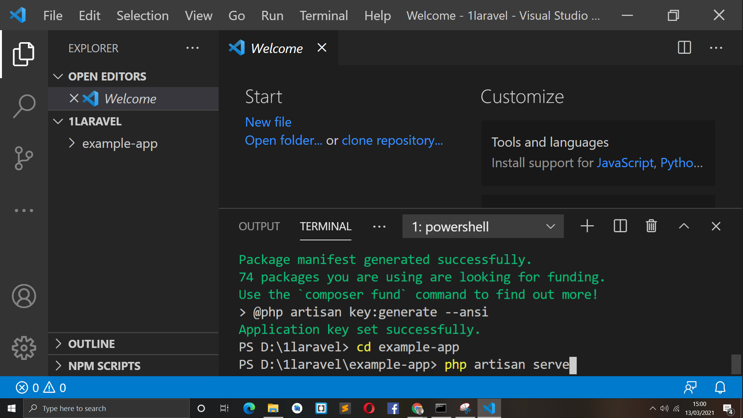Viewport: 743px width, 418px height.
Task: Click the Accounts icon in activity bar
Action: (24, 296)
